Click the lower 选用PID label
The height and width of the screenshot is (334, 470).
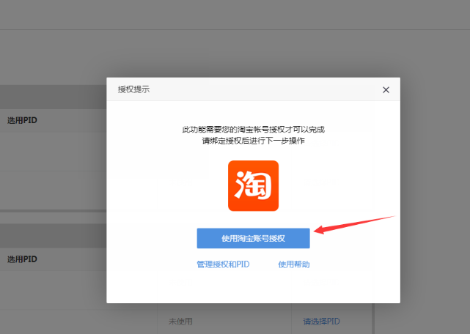click(22, 259)
